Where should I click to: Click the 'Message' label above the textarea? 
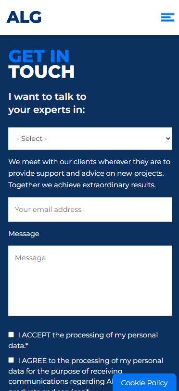coord(24,234)
